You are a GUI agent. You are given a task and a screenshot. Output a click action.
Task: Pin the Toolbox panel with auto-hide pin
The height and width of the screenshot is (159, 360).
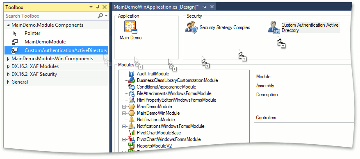[x=98, y=7]
